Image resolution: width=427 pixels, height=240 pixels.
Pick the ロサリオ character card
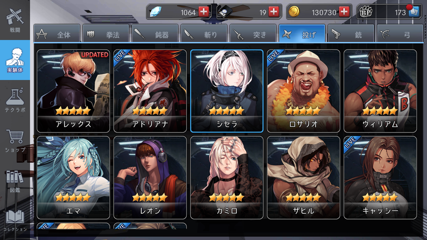pos(304,91)
